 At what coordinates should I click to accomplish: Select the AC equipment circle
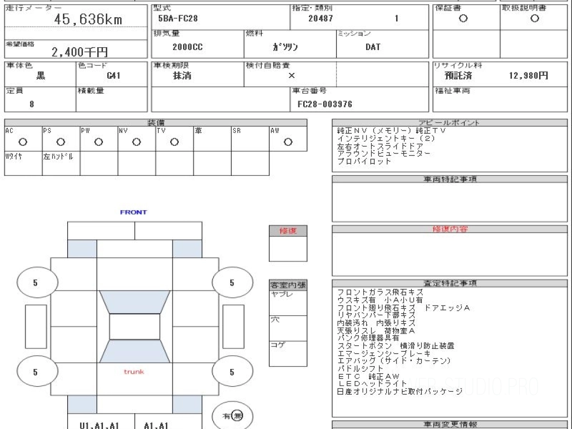pos(22,142)
